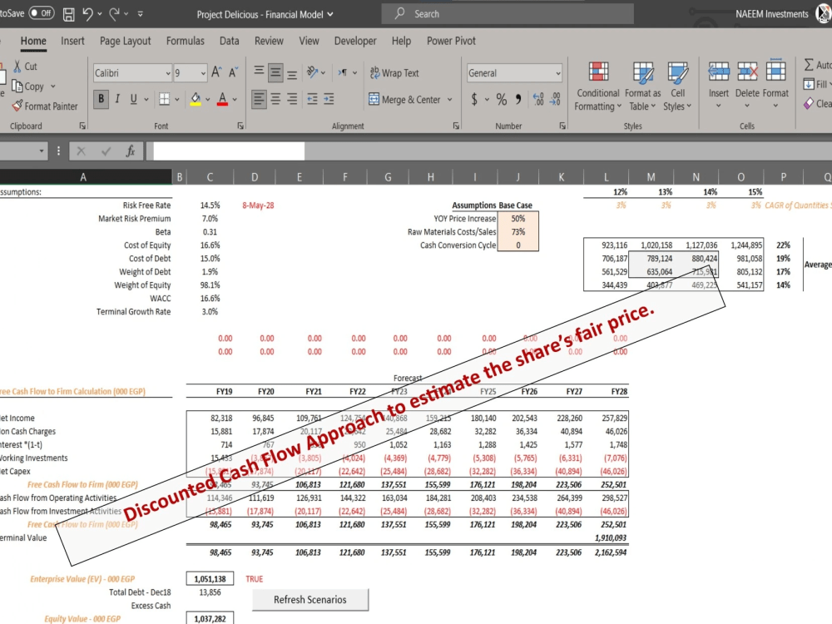
Task: Click the Copy button
Action: coord(27,86)
